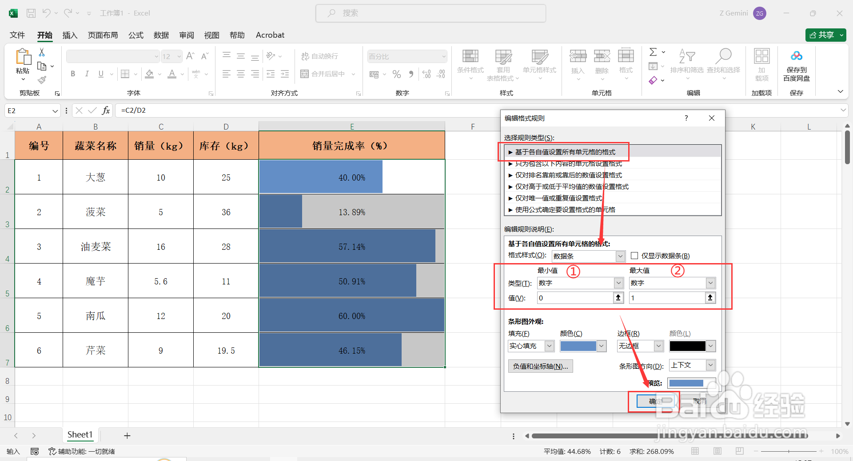853x461 pixels.
Task: Select the Sheet1 tab
Action: (80, 435)
